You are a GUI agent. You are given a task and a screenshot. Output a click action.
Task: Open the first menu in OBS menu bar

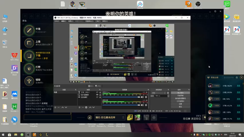coord(57,21)
